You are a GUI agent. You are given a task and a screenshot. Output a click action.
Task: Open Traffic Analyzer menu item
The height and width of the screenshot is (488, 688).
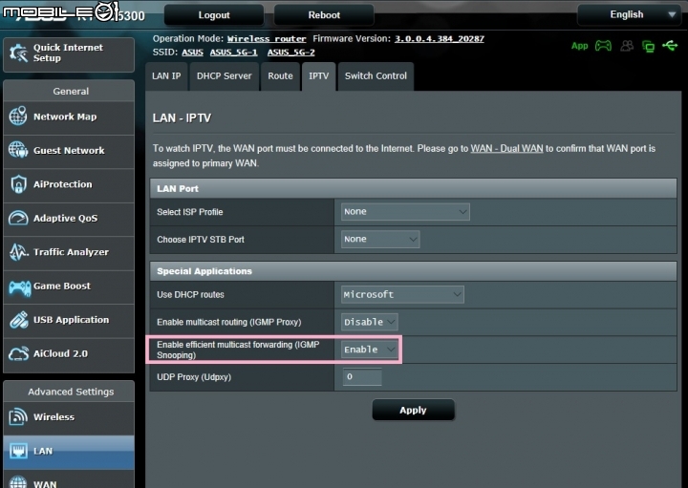[69, 252]
